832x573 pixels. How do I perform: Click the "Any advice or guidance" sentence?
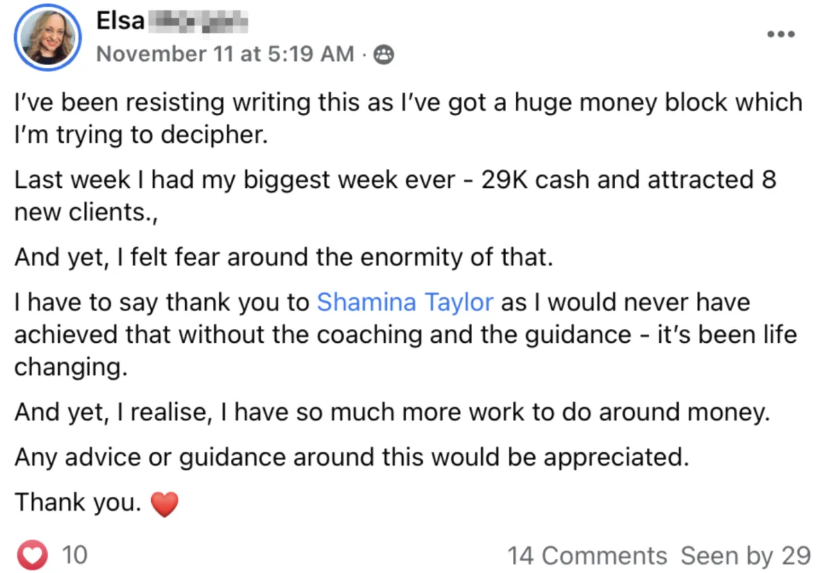(x=352, y=457)
